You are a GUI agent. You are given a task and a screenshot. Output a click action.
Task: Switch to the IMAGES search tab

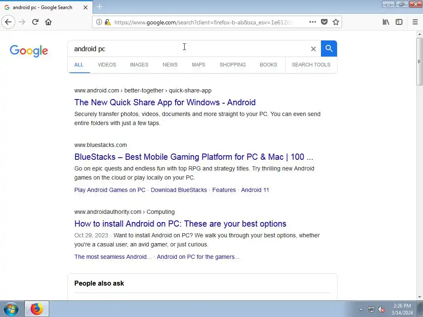click(x=139, y=65)
